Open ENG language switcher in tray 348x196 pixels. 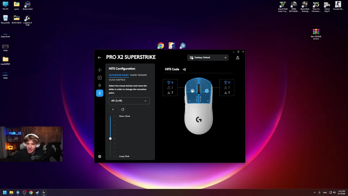pos(325,192)
